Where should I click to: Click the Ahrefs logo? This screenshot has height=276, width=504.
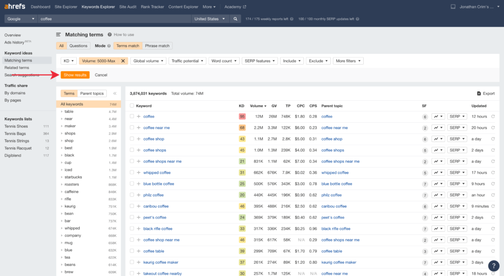tap(14, 6)
